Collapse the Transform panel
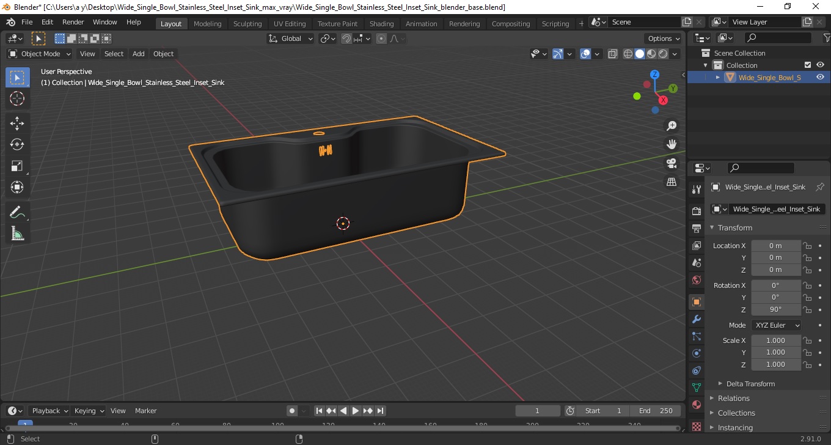This screenshot has height=445, width=831. coord(734,227)
